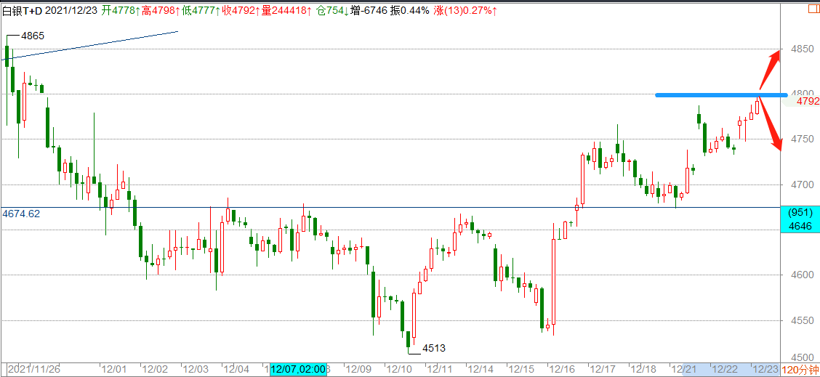Select the dark blue trend line near 4865
Viewport: 820px width, 377px height.
pos(89,46)
